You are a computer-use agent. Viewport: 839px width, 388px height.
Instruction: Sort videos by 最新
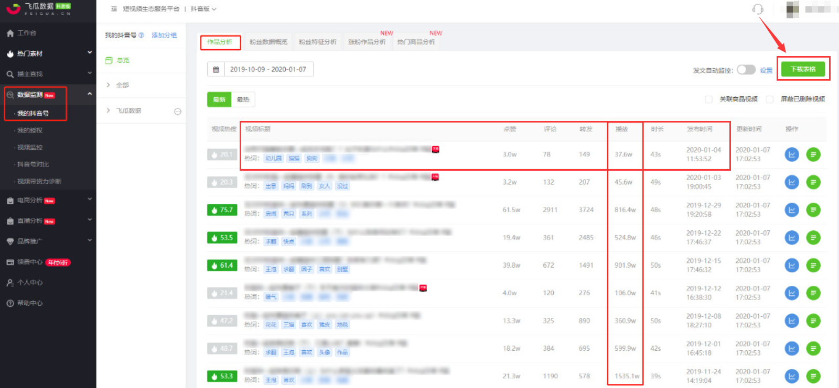tap(219, 99)
